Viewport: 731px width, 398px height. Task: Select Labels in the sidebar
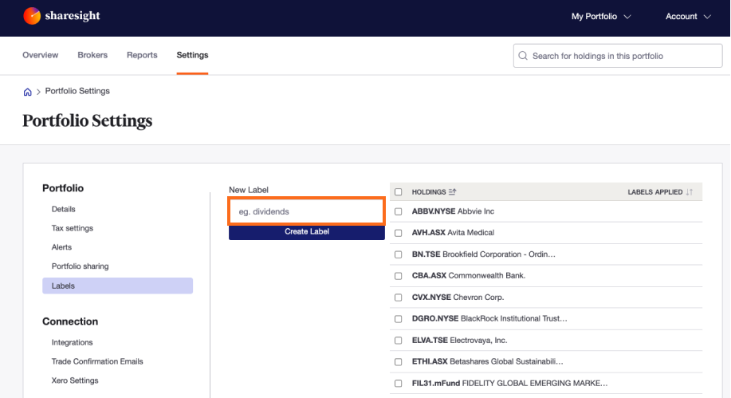tap(117, 286)
